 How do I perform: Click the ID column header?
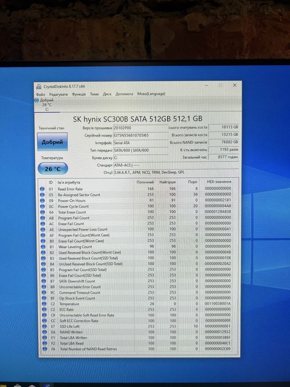coord(51,182)
